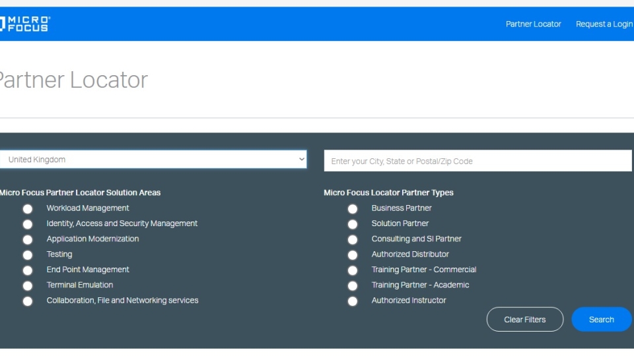This screenshot has width=634, height=356.
Task: Choose Training Partner - Academic option
Action: tap(353, 285)
